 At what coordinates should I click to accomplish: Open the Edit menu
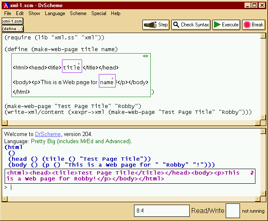coord(20,13)
